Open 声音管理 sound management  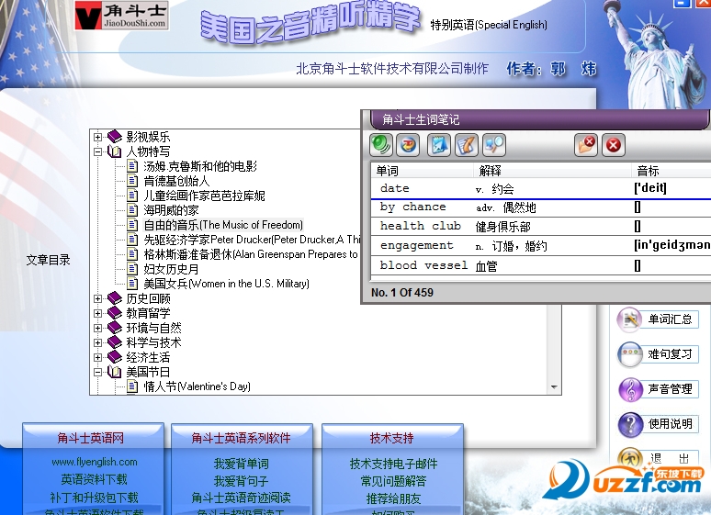point(658,389)
